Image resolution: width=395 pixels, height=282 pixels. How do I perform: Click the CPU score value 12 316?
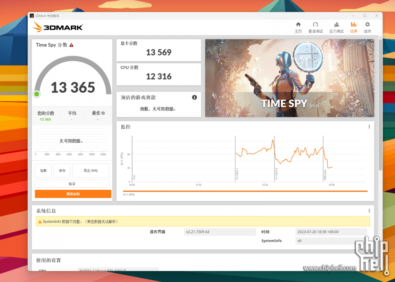tap(159, 77)
